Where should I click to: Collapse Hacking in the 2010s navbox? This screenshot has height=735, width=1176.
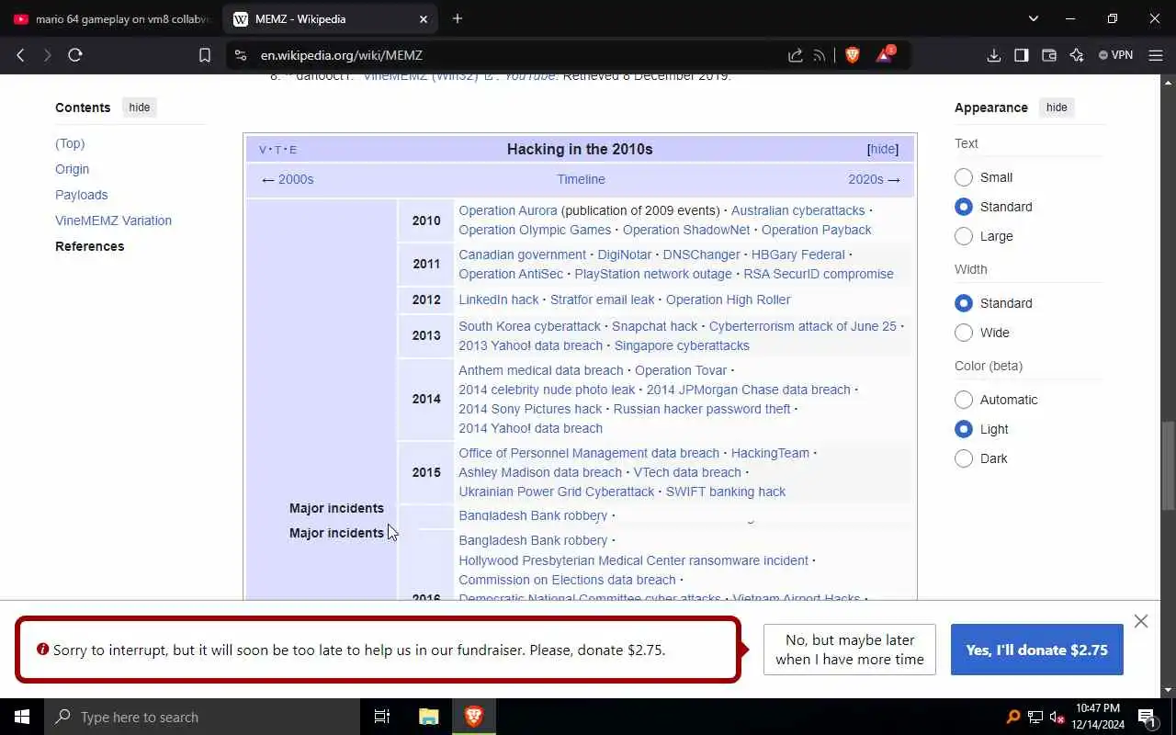pyautogui.click(x=883, y=149)
